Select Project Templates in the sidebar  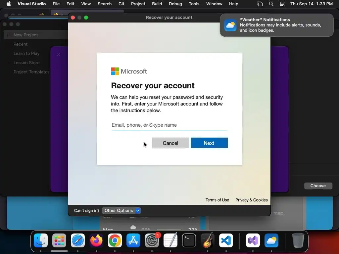click(31, 72)
